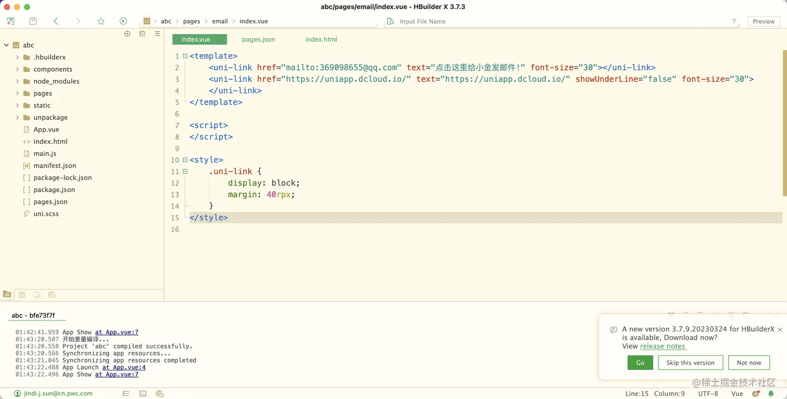Collapse the abc project root
Image resolution: width=787 pixels, height=399 pixels.
tap(6, 45)
